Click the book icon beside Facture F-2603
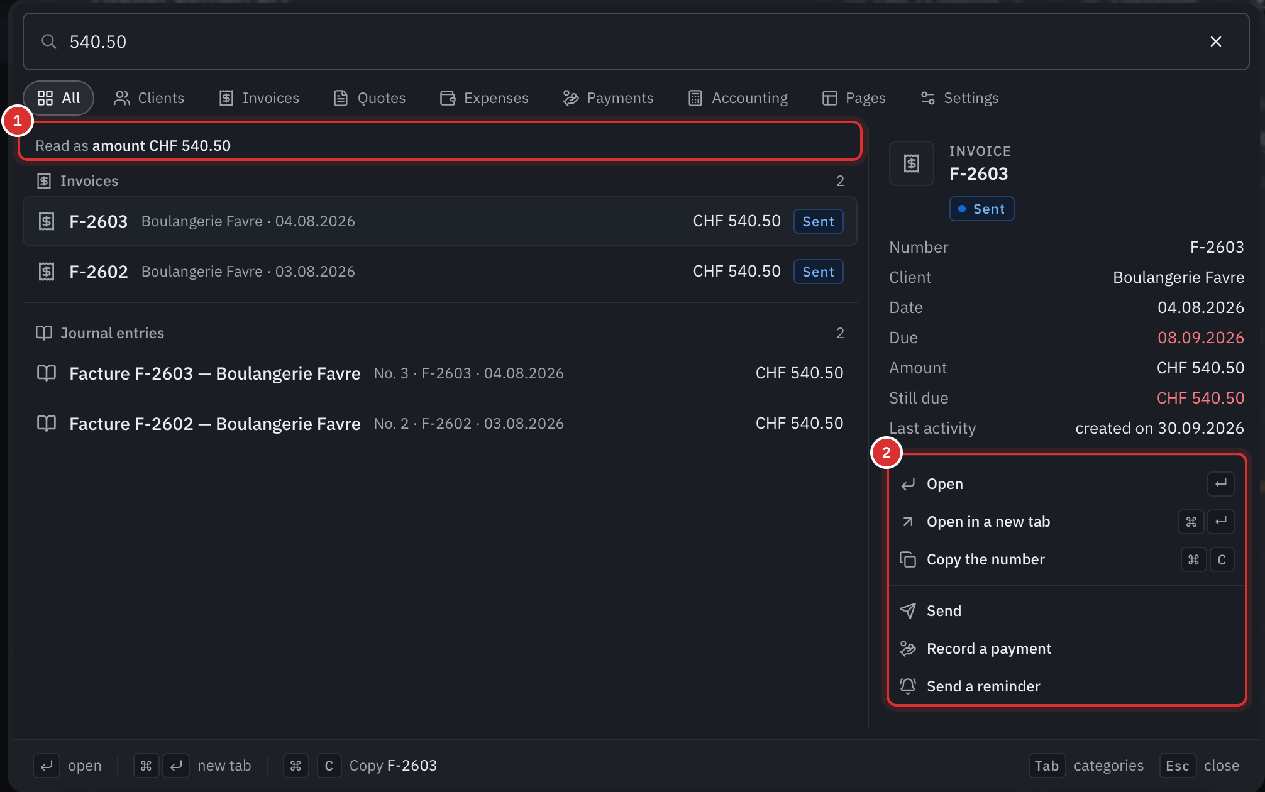The image size is (1265, 792). pyautogui.click(x=47, y=373)
